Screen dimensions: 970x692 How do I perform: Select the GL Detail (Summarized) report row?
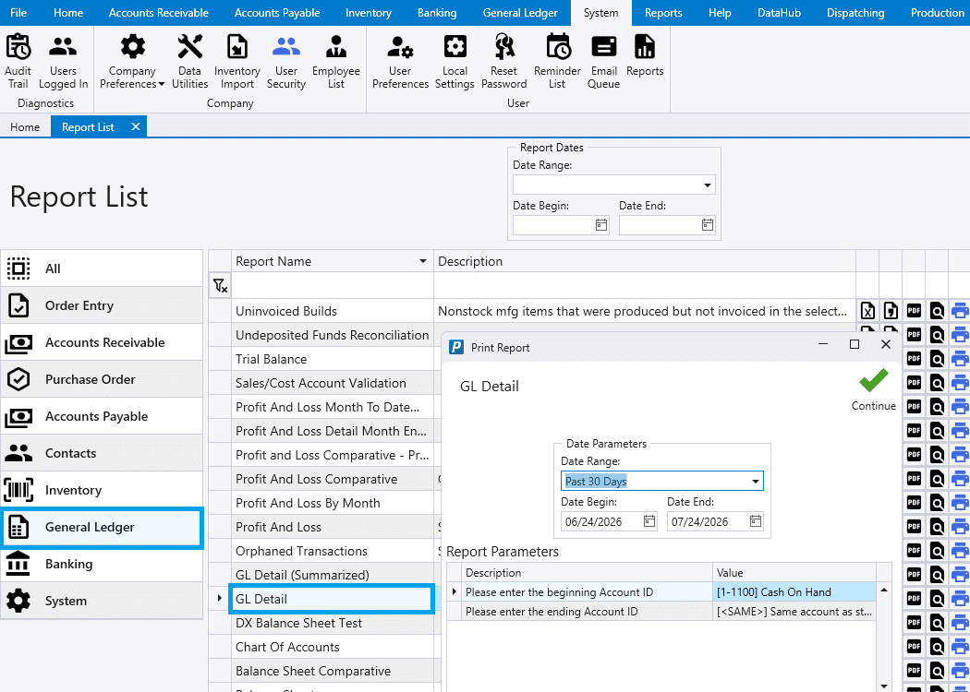[x=333, y=575]
